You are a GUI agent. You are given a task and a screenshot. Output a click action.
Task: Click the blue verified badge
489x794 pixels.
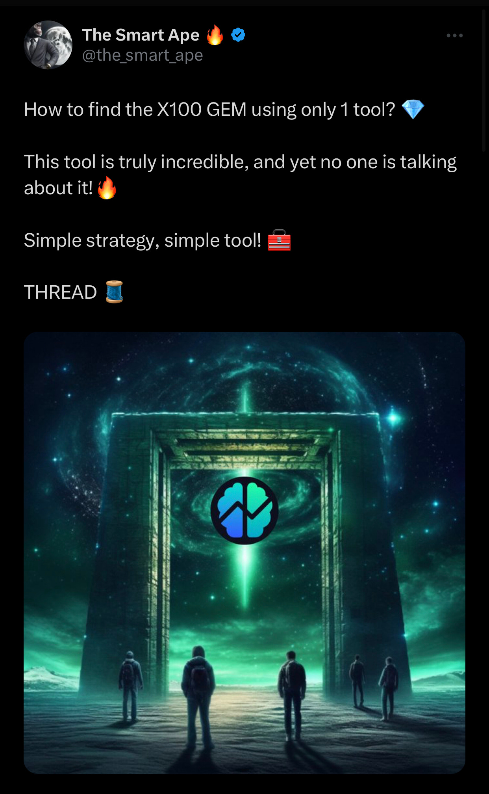point(238,35)
